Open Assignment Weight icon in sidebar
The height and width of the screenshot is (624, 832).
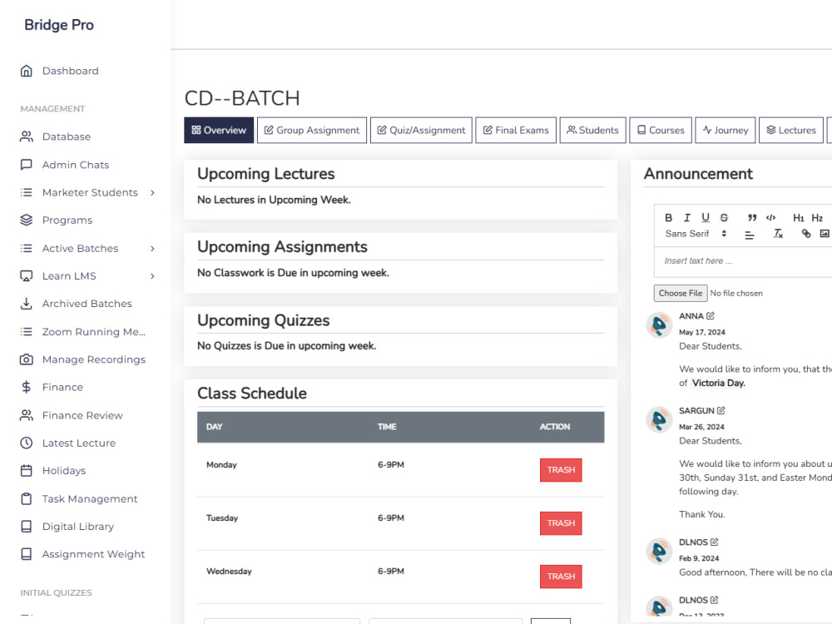point(26,554)
